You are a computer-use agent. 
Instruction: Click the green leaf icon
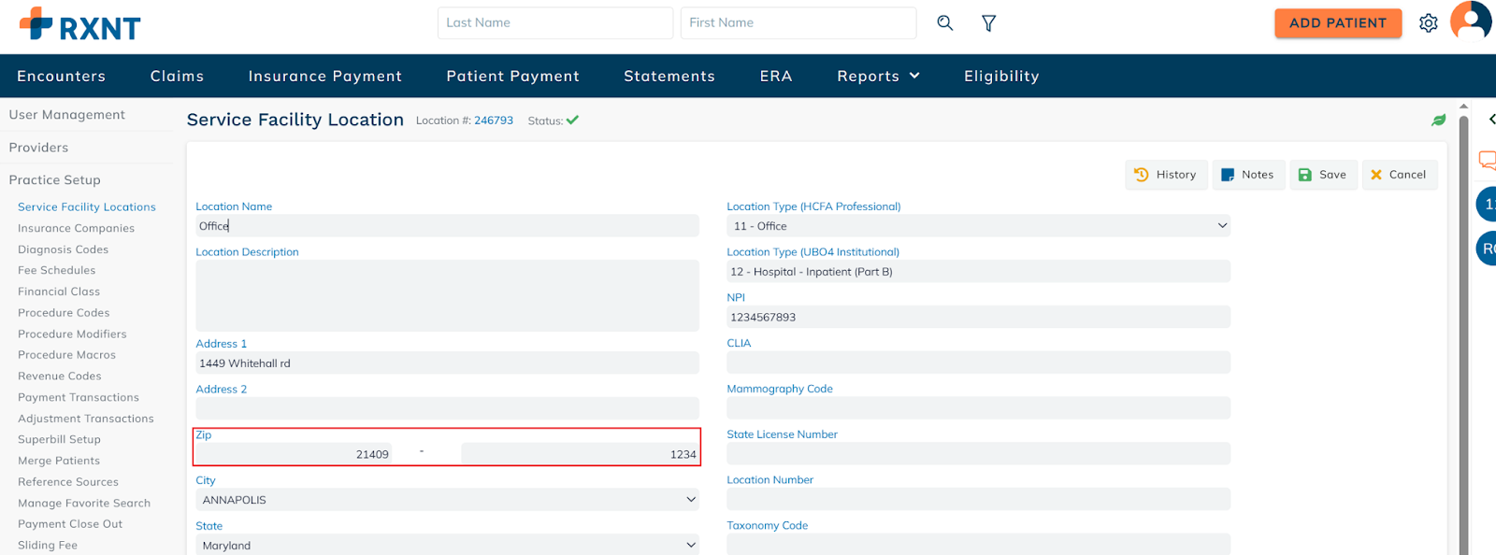click(1438, 120)
